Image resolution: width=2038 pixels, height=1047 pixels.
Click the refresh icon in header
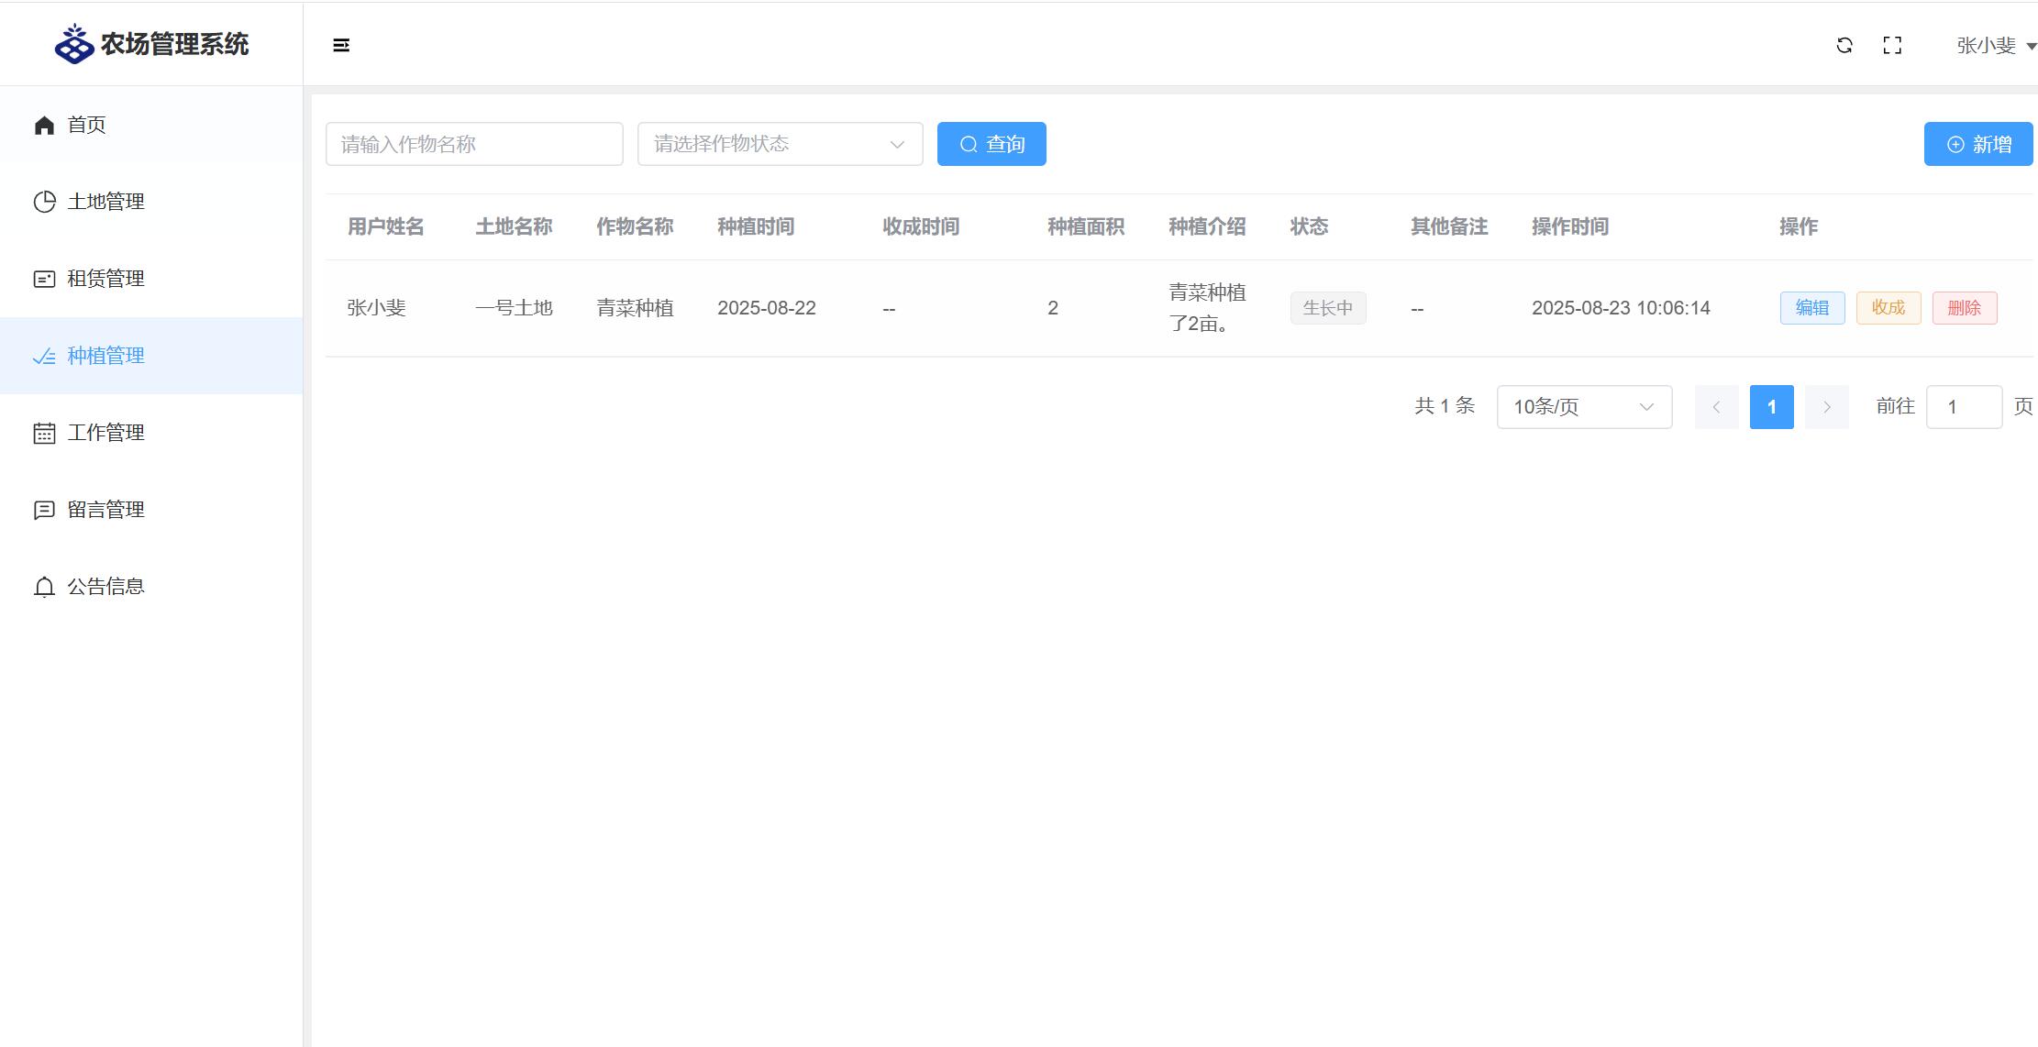(1844, 45)
